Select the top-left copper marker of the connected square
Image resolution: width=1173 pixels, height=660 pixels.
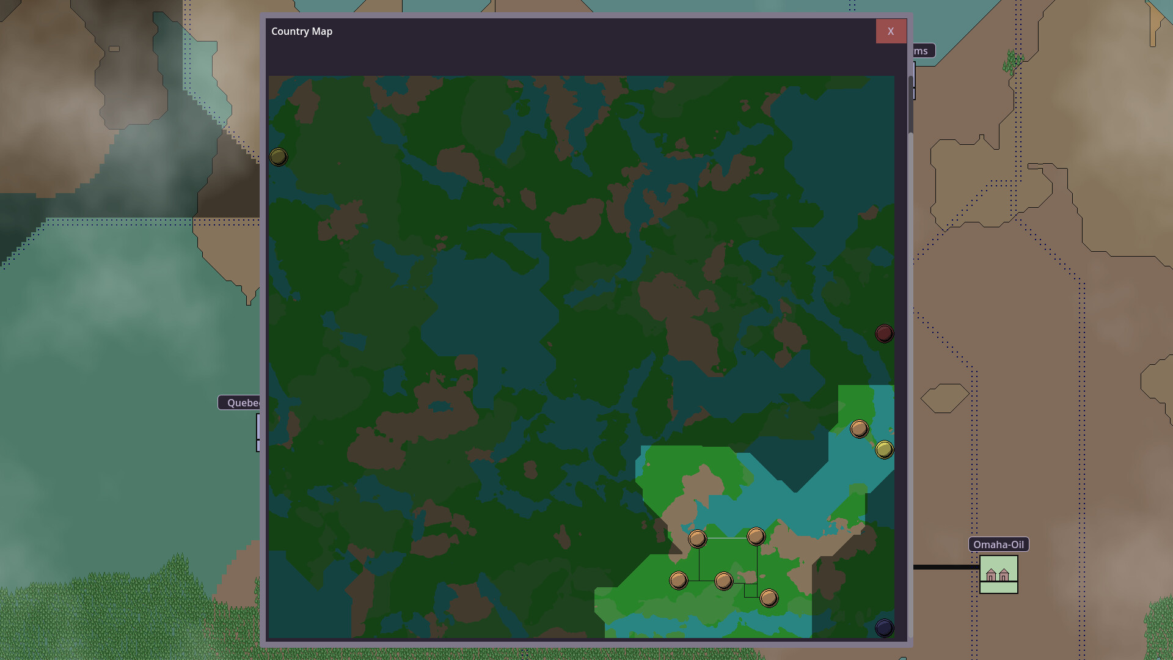(698, 539)
